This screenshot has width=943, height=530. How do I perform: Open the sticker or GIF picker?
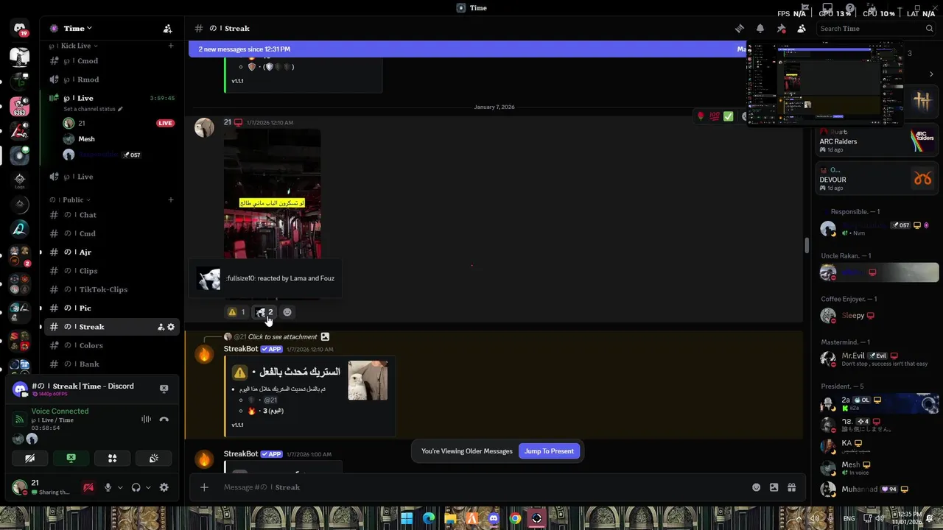click(774, 487)
